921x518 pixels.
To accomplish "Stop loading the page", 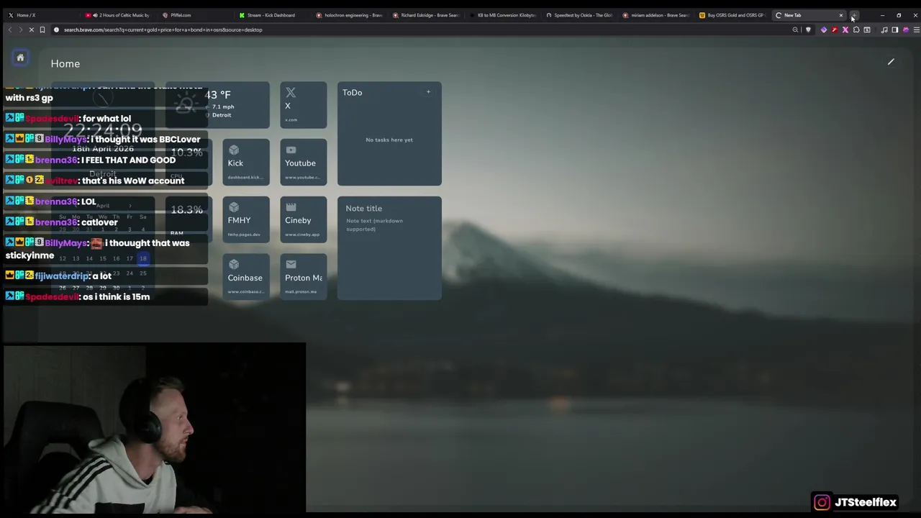I will coord(31,29).
